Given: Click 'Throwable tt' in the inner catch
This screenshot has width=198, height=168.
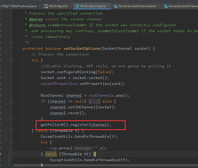Looking at the screenshot, I should [x=75, y=154].
